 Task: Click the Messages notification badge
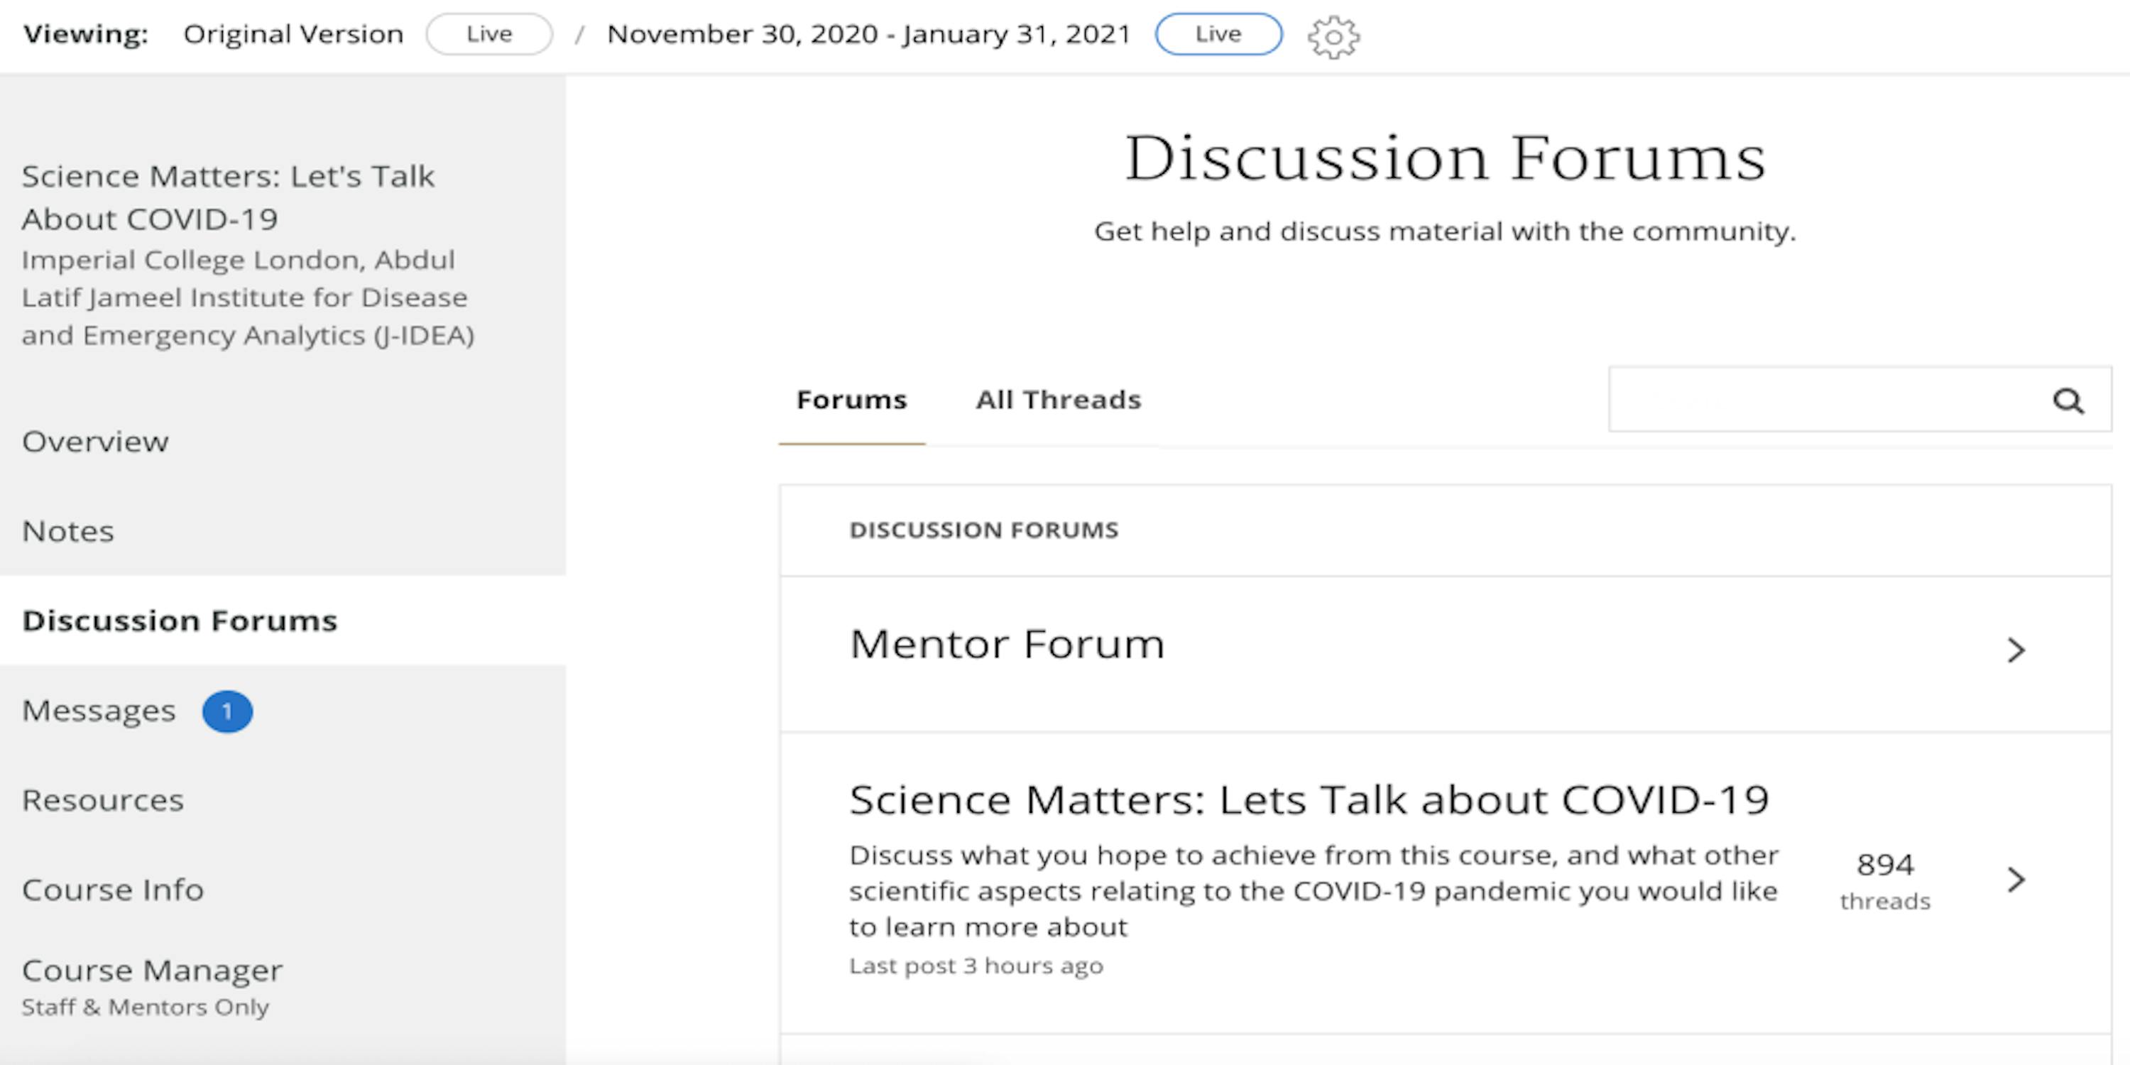point(227,711)
